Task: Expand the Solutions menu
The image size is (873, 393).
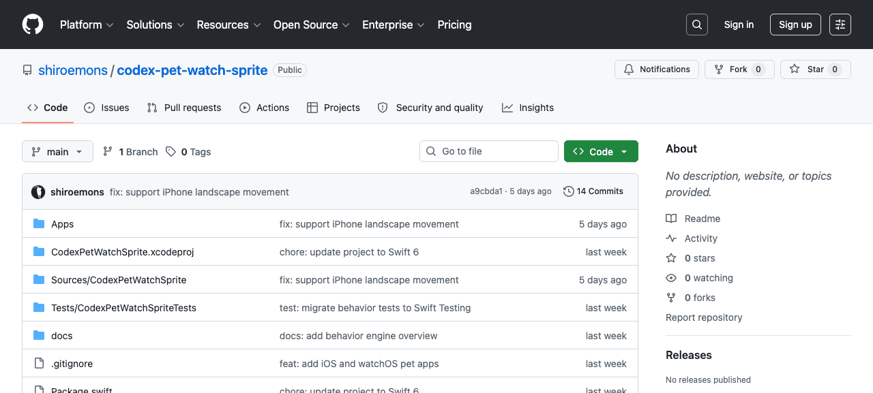Action: [x=156, y=25]
